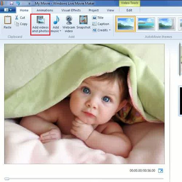
Task: Expand the Credits dropdown arrow
Action: click(110, 30)
